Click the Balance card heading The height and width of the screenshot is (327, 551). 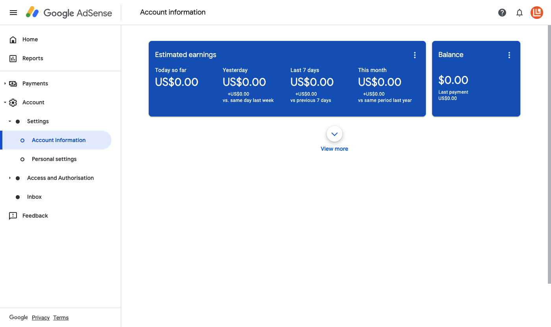click(x=451, y=55)
